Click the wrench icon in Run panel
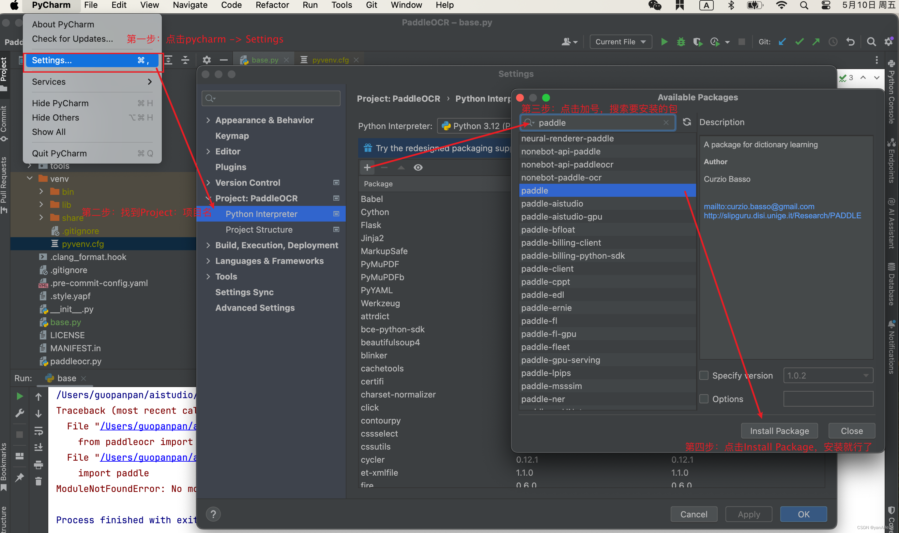The image size is (899, 533). tap(20, 413)
